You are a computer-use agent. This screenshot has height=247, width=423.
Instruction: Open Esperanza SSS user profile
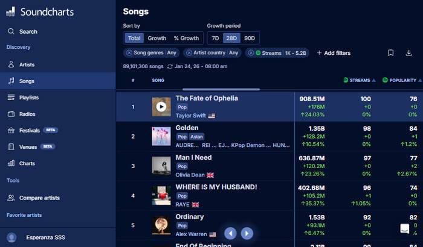pyautogui.click(x=45, y=237)
